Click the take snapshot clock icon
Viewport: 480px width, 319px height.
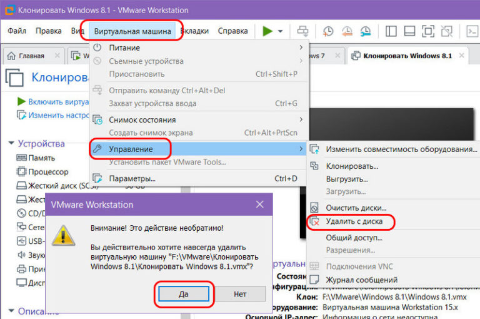point(328,31)
